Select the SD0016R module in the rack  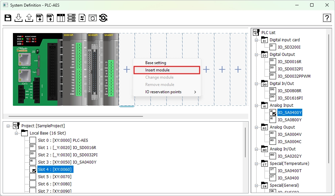tap(75, 69)
